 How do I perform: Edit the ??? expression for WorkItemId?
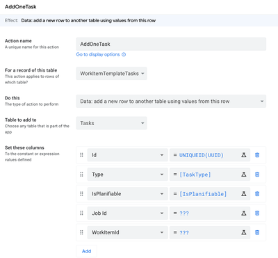coord(184,232)
